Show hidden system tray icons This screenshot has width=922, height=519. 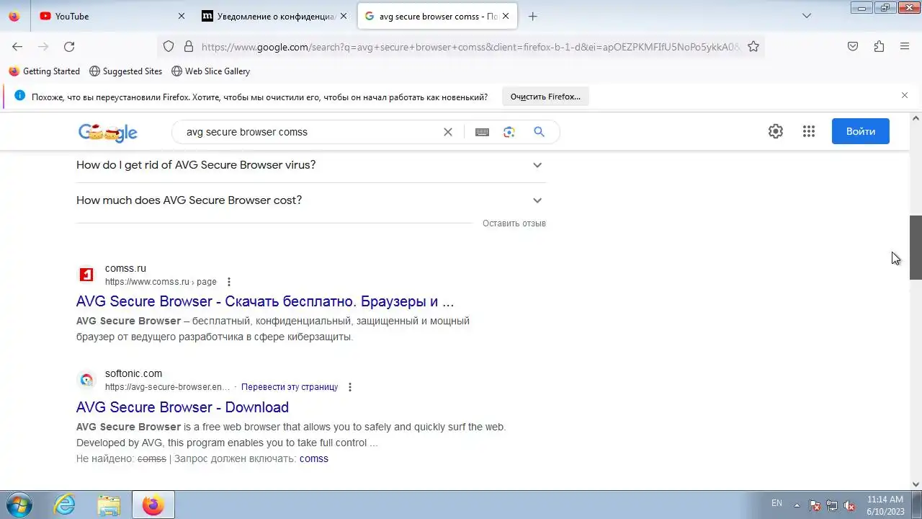pyautogui.click(x=797, y=505)
